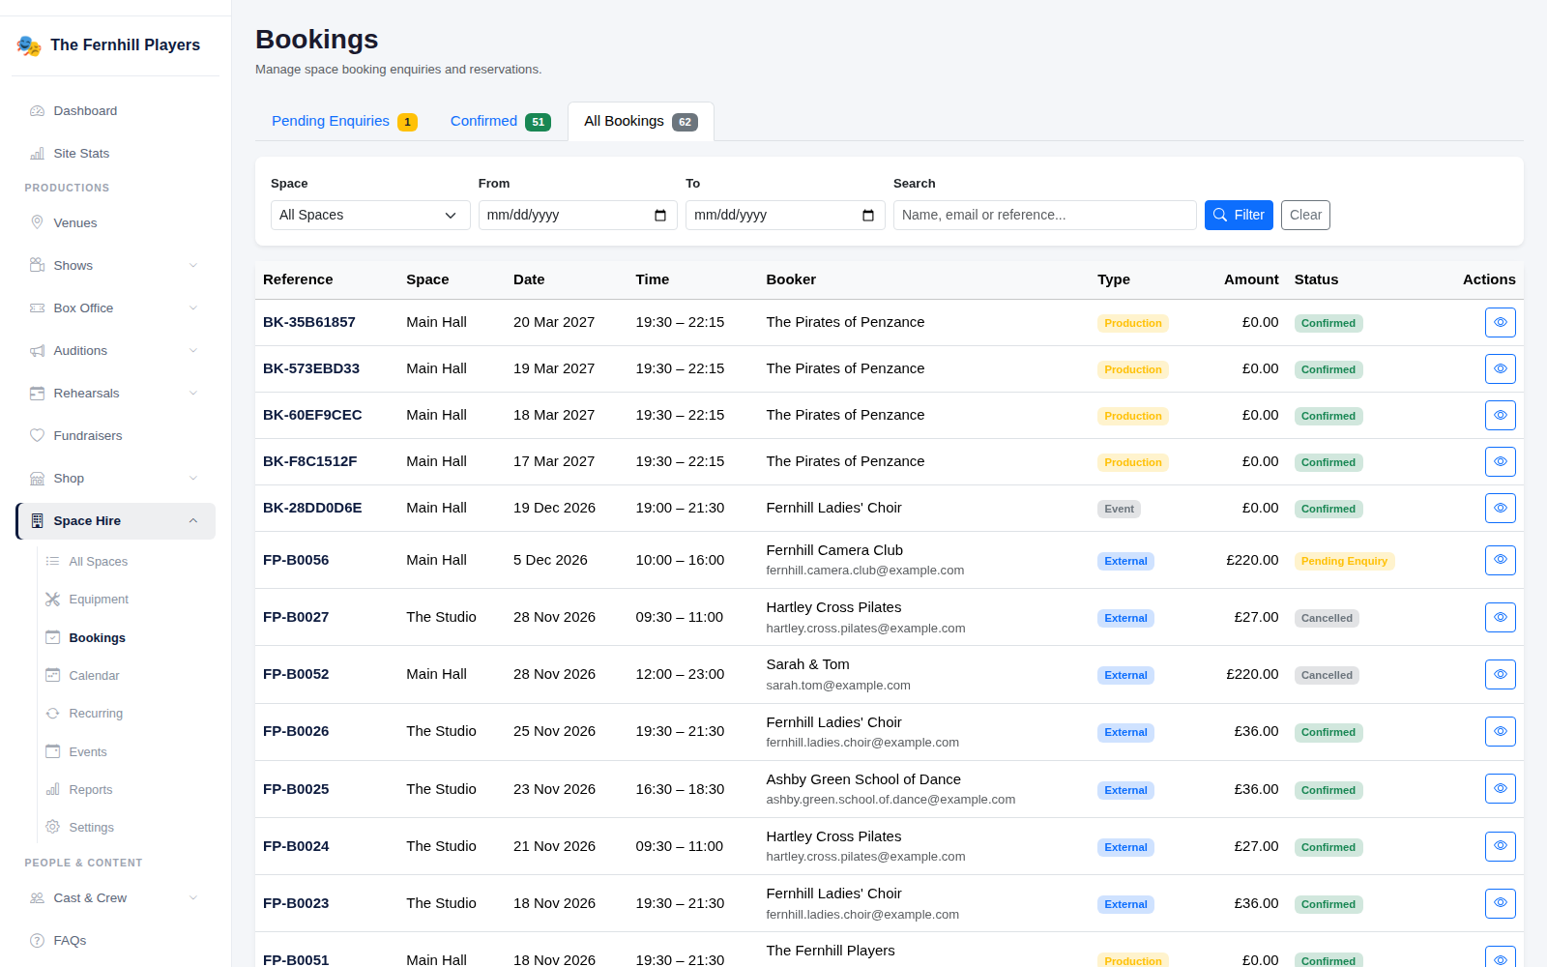This screenshot has width=1547, height=967.
Task: Click the Site Stats chart icon
Action: click(x=37, y=154)
